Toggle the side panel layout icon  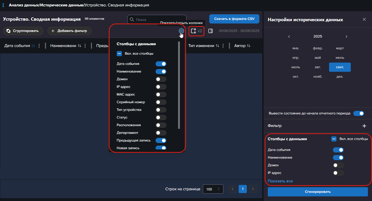tap(211, 31)
